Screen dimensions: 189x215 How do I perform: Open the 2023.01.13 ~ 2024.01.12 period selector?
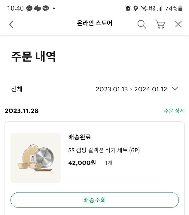click(x=131, y=89)
